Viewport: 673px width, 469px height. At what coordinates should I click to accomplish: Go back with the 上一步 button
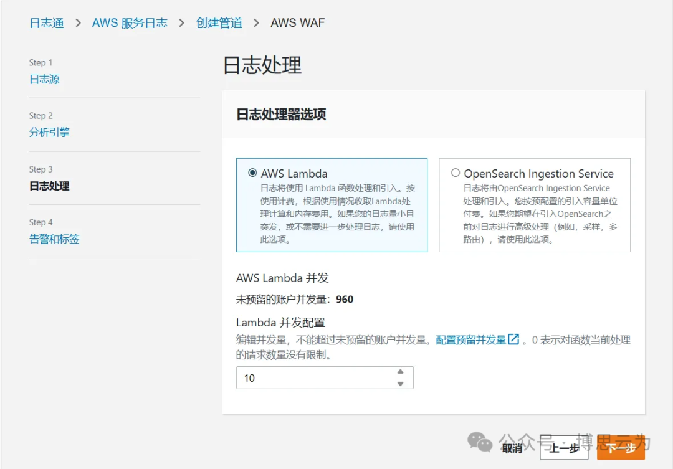point(564,448)
